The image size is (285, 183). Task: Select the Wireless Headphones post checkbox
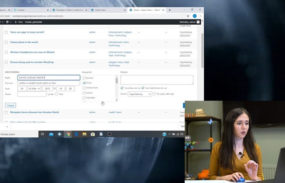(6, 52)
